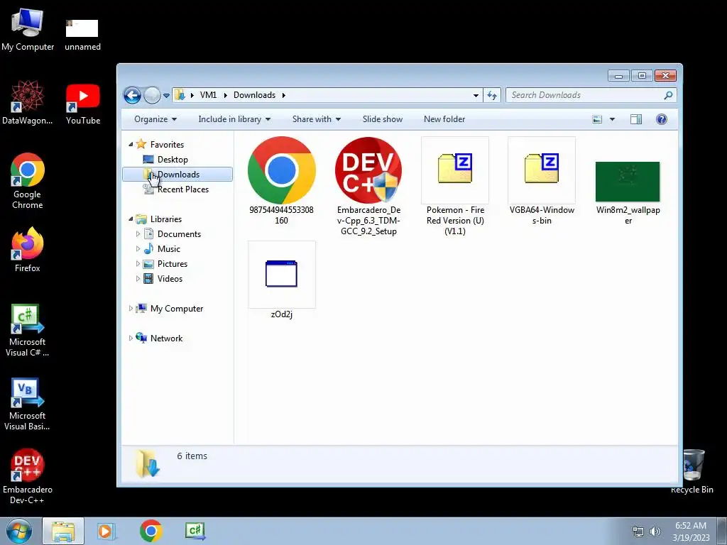Click VM1 in the address breadcrumb
The width and height of the screenshot is (727, 545).
click(x=208, y=95)
